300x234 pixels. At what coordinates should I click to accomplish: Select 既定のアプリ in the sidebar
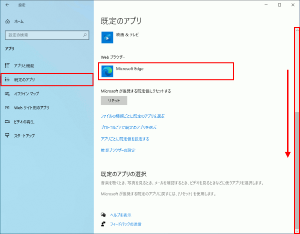point(47,80)
